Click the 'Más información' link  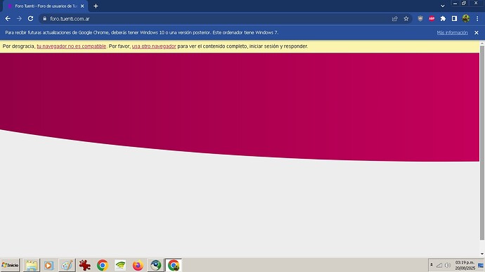click(x=452, y=32)
